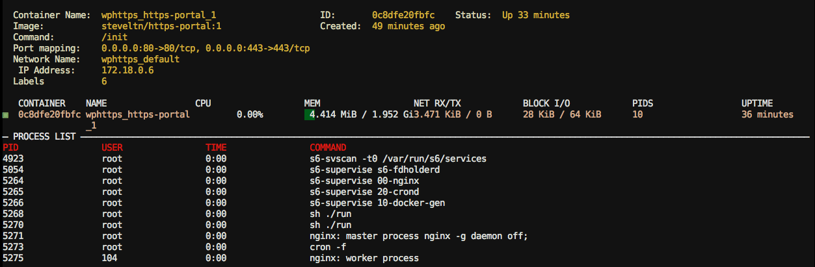Select the cron -f process entry
Image resolution: width=815 pixels, height=267 pixels.
pyautogui.click(x=330, y=247)
